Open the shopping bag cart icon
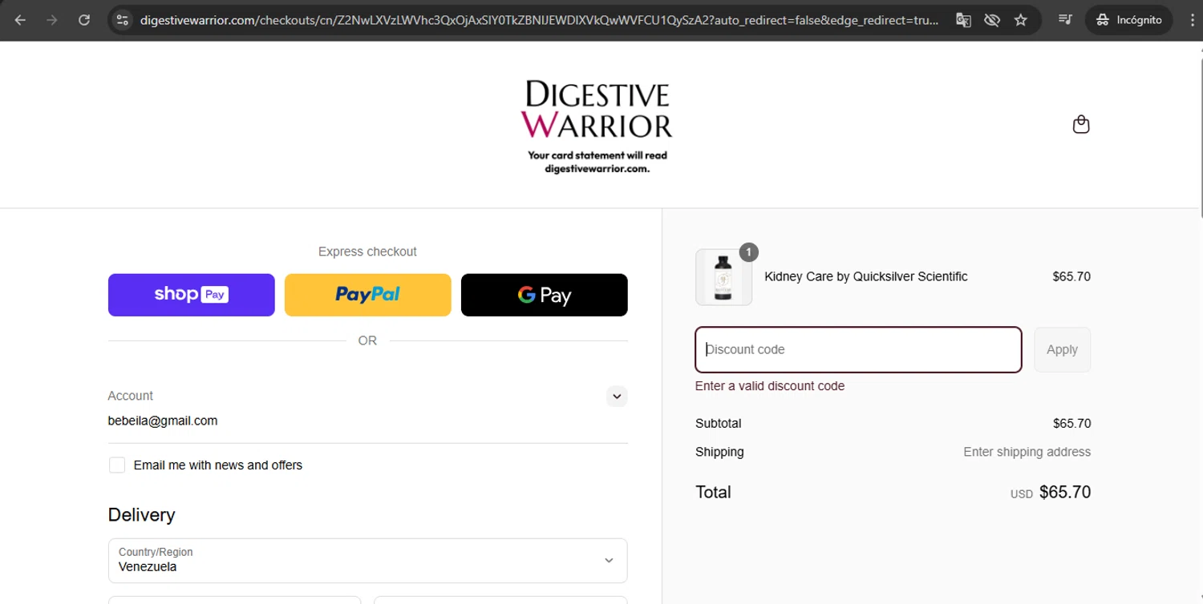The image size is (1203, 604). 1081,124
